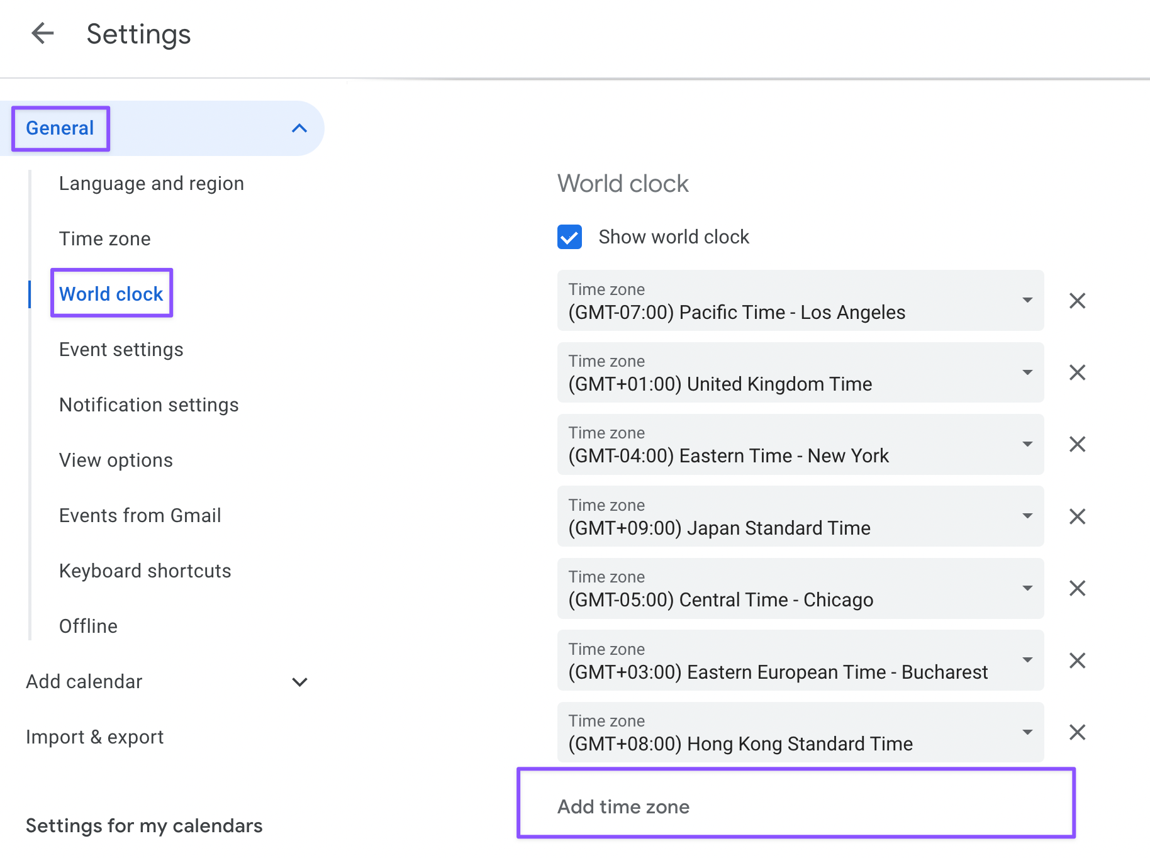
Task: Remove the Eastern European Time - Bucharest clock
Action: [x=1077, y=660]
